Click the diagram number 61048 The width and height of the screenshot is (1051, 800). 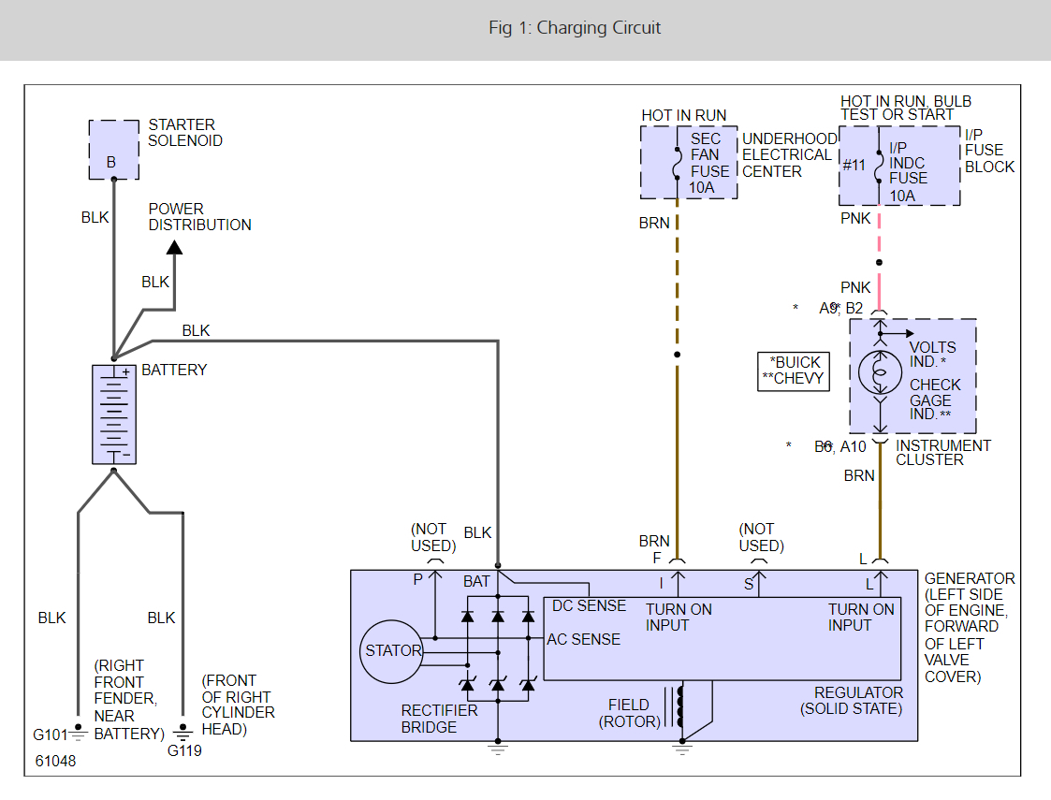pos(55,761)
